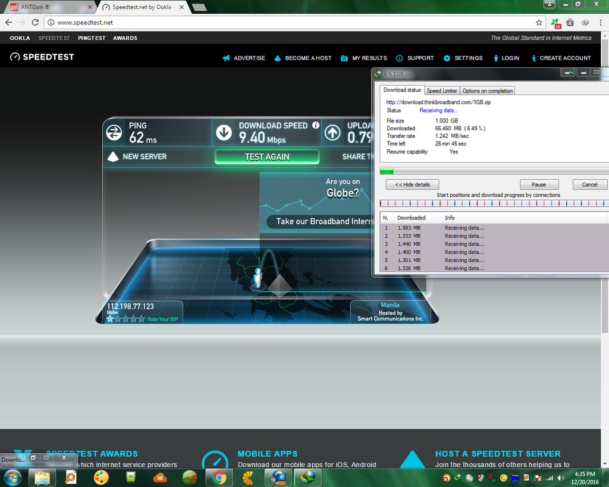
Task: View MY RESULTS
Action: click(364, 58)
